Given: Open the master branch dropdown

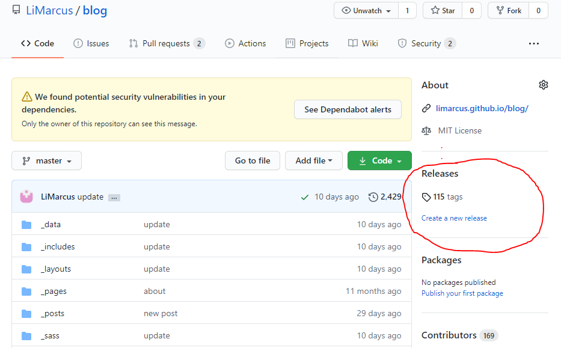Looking at the screenshot, I should tap(46, 160).
